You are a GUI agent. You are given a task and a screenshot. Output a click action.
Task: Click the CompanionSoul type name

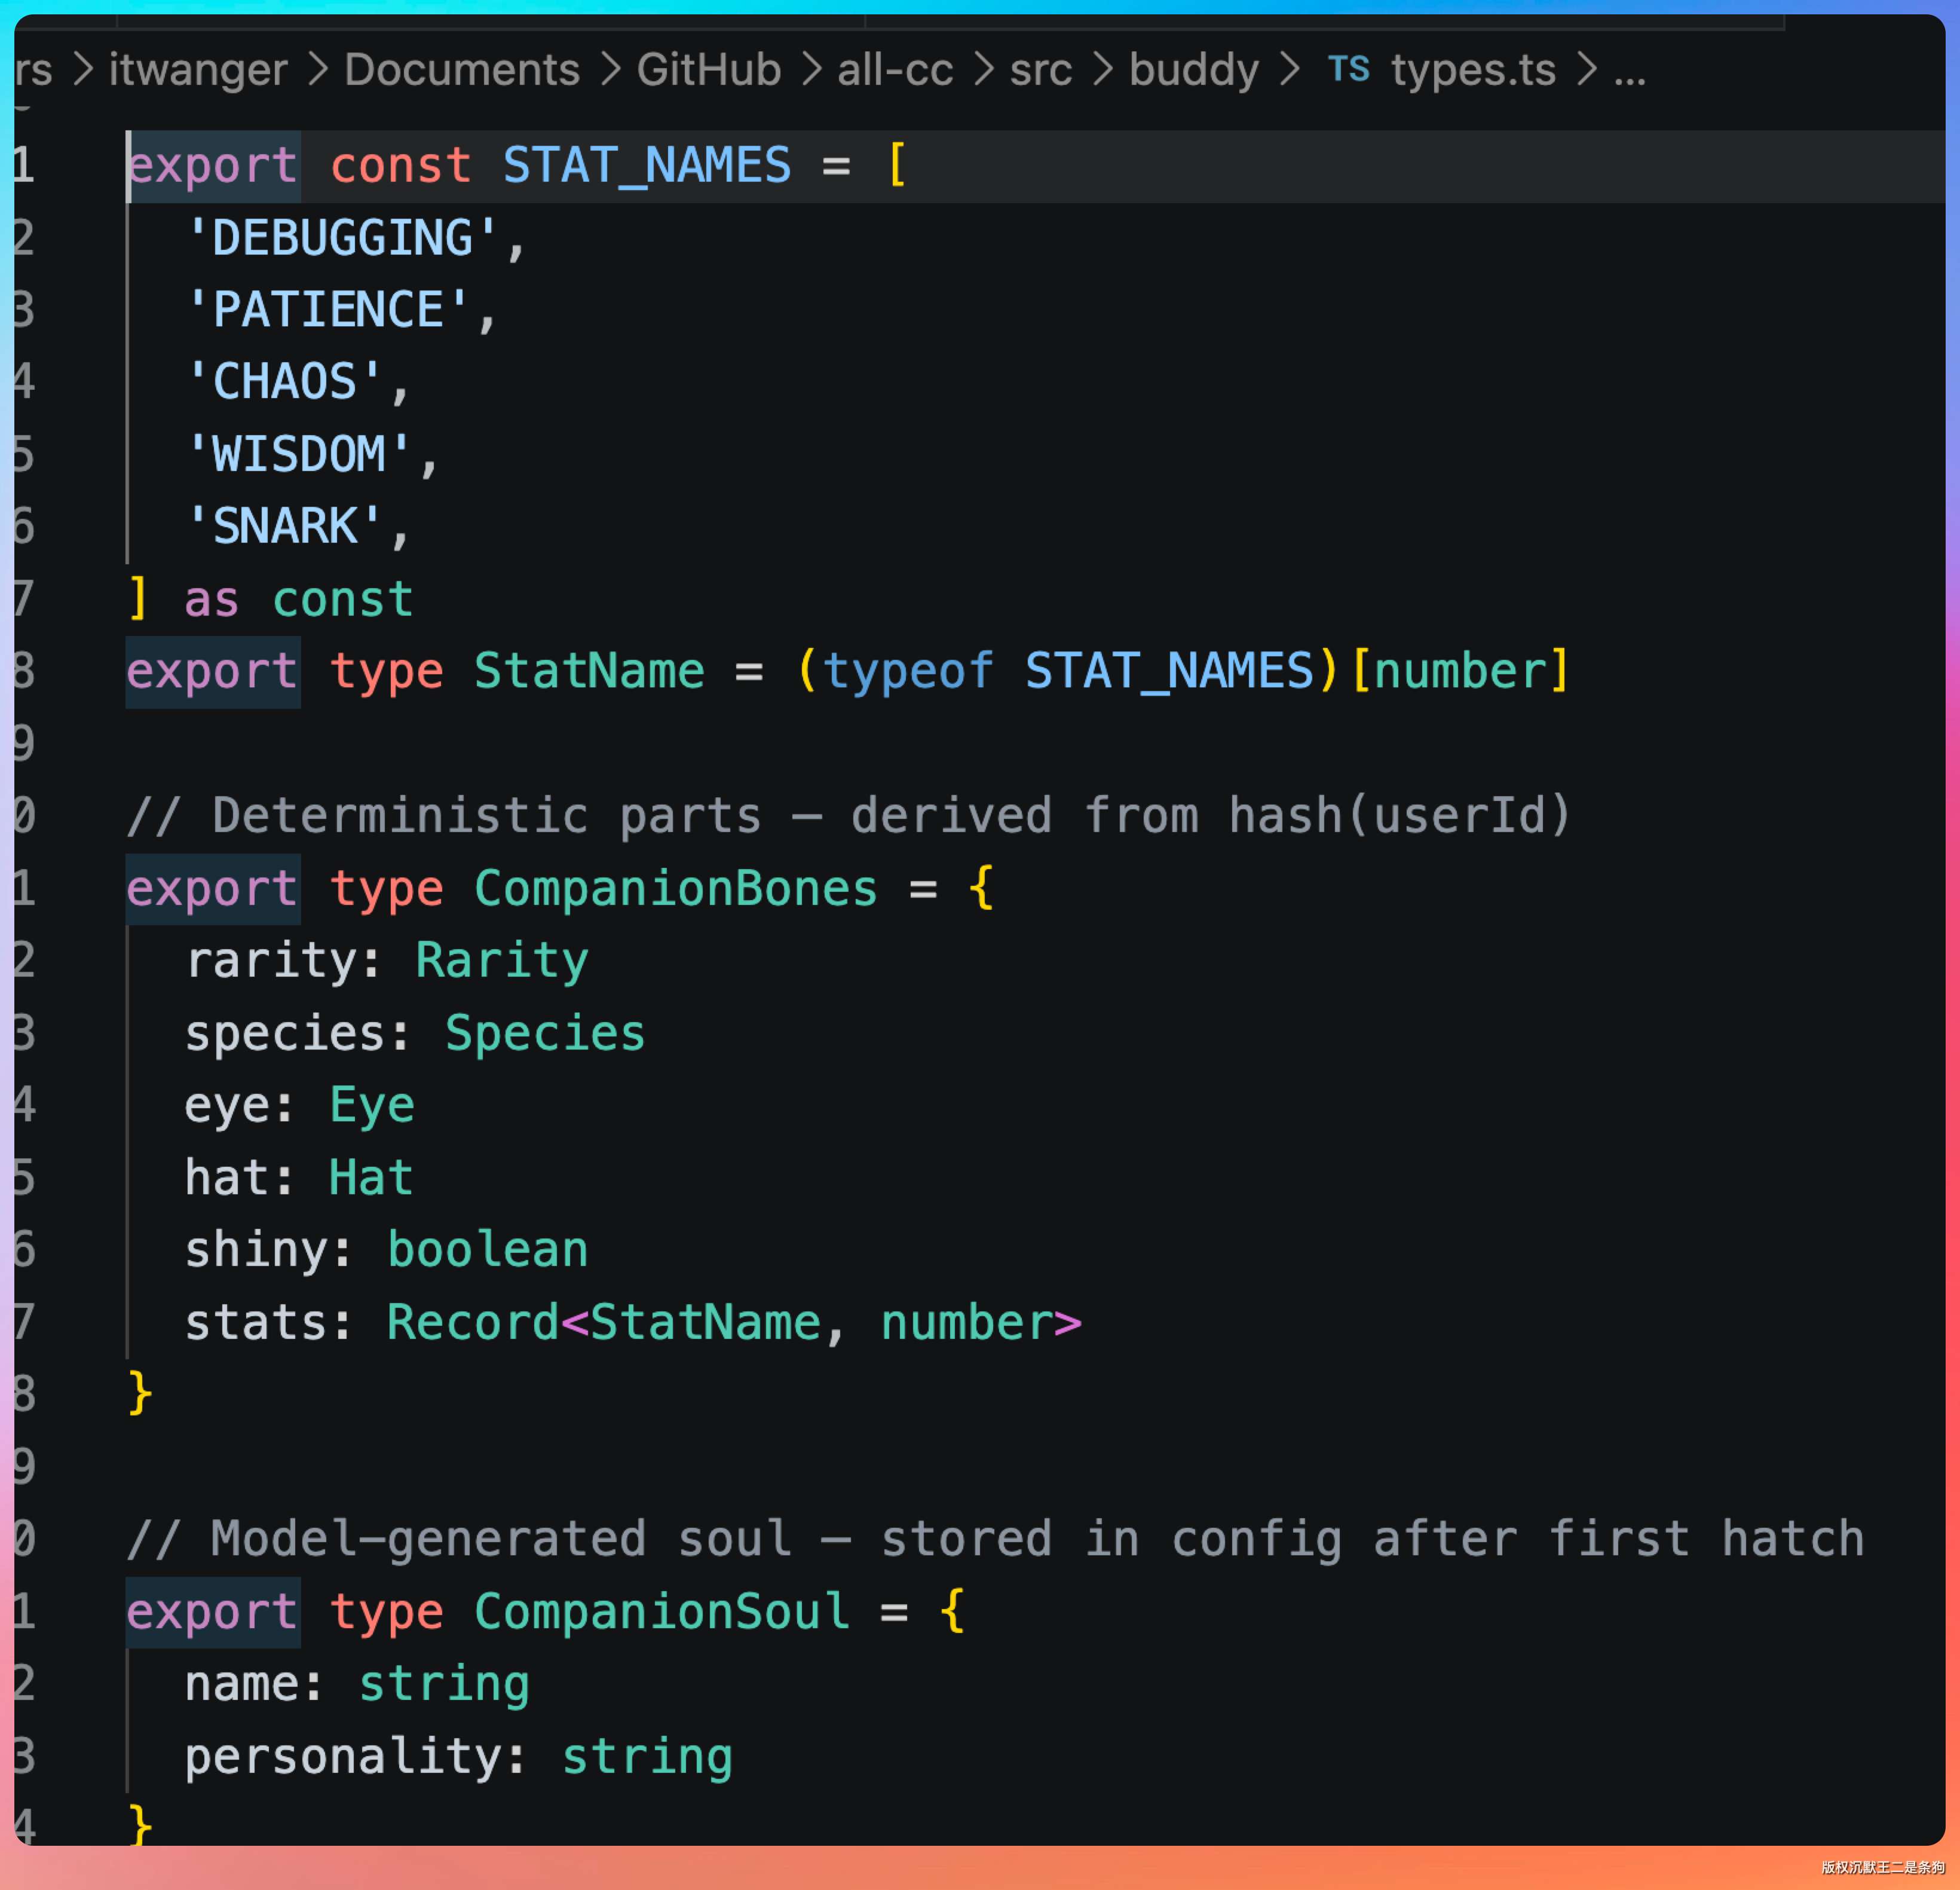pos(661,1611)
